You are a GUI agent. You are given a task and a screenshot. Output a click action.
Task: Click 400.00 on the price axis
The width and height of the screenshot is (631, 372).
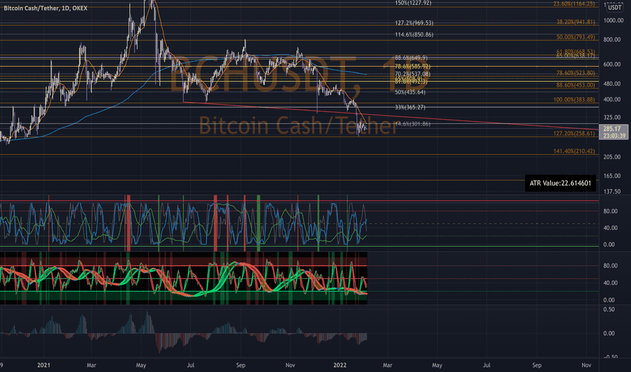point(611,99)
